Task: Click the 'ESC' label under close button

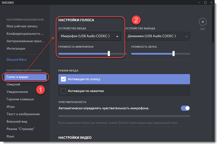Action: click(203, 29)
